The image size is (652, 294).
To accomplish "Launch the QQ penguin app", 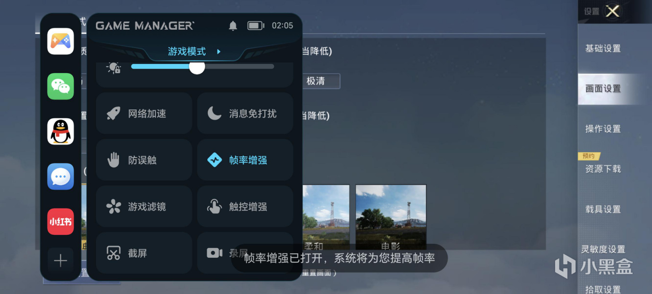I will [61, 131].
